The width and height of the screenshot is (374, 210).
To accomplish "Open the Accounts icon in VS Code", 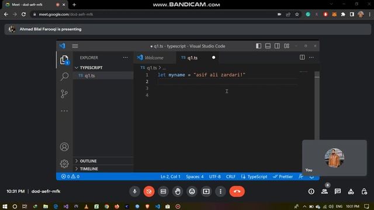I will [x=64, y=146].
